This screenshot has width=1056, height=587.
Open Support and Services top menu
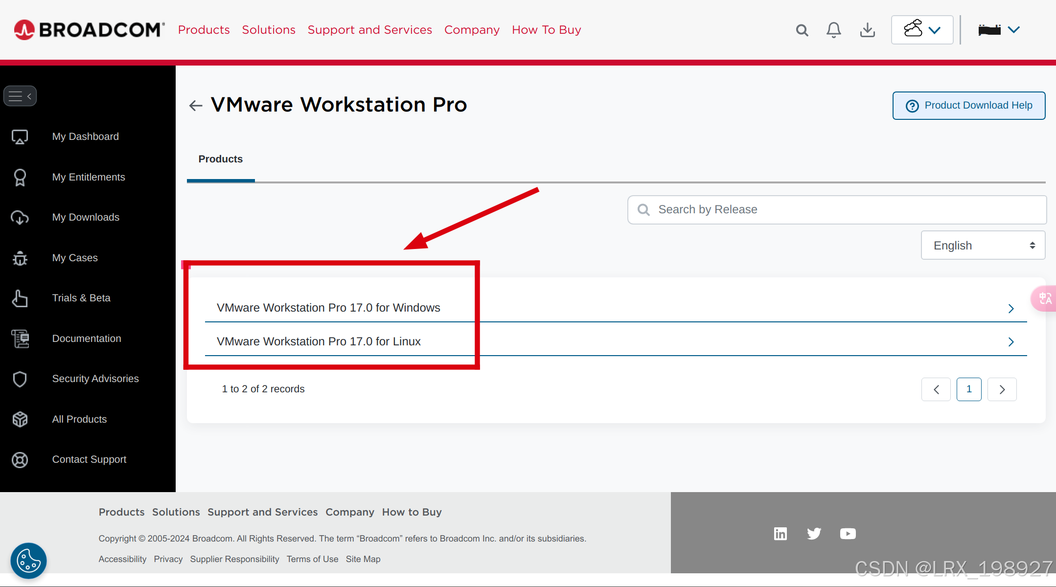point(369,30)
